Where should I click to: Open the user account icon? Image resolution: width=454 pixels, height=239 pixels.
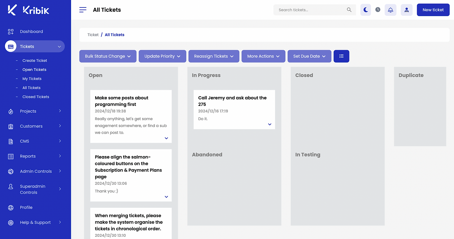click(x=407, y=10)
